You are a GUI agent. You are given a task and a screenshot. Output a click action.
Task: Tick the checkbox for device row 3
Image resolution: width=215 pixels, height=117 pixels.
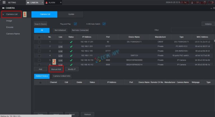pyautogui.click(x=39, y=51)
